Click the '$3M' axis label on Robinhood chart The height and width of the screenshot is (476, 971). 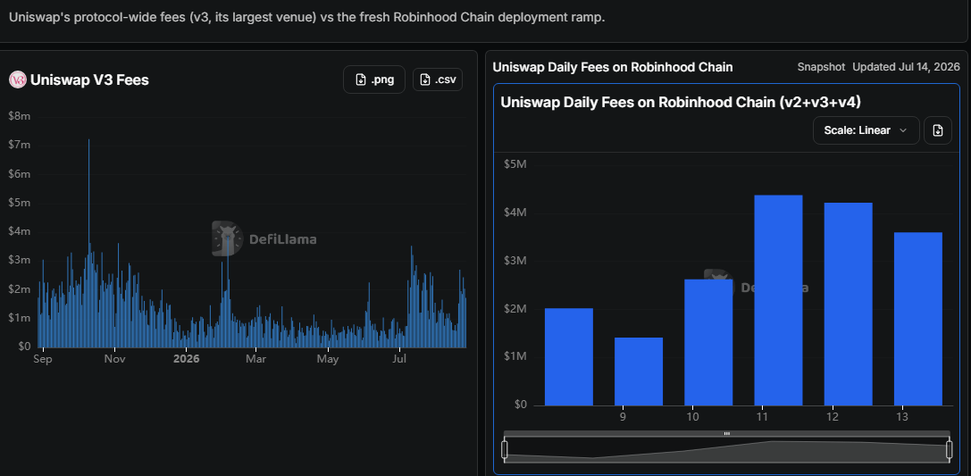pos(515,261)
